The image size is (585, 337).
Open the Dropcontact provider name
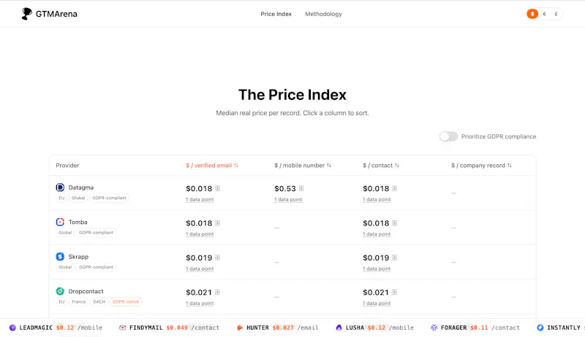coord(86,291)
